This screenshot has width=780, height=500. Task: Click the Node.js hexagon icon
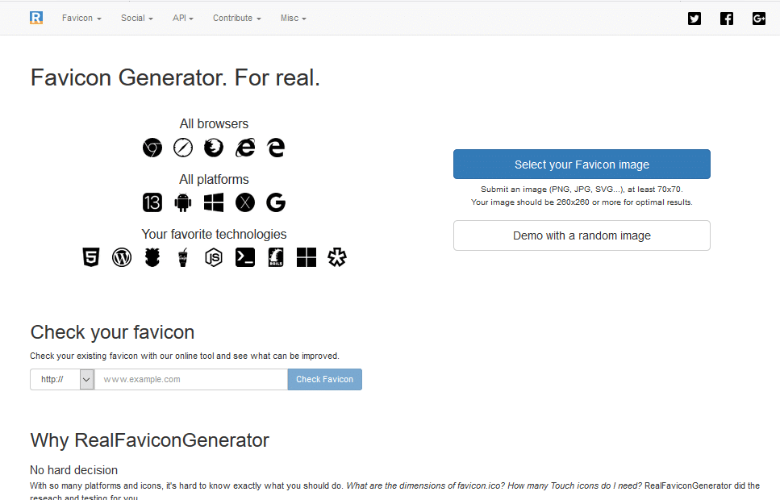click(214, 257)
